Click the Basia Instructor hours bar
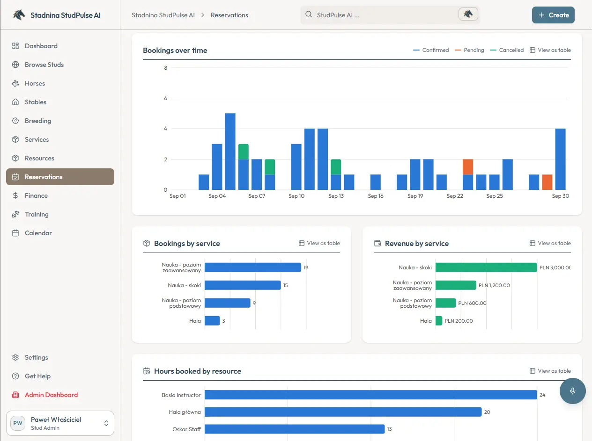Viewport: 592px width, 441px height. (x=371, y=395)
